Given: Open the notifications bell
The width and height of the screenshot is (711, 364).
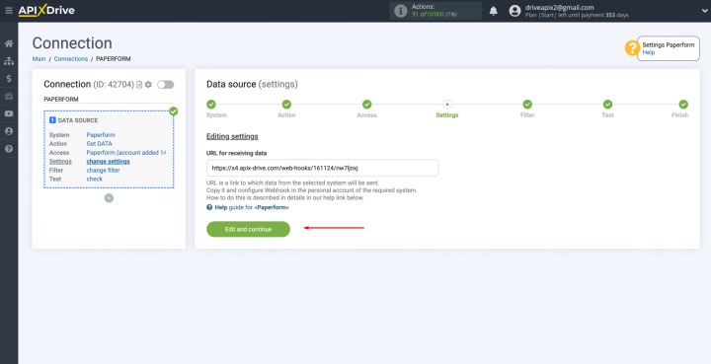Looking at the screenshot, I should pos(494,11).
